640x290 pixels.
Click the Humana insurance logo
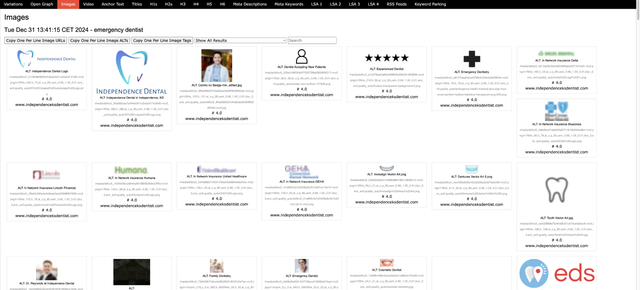click(x=131, y=170)
